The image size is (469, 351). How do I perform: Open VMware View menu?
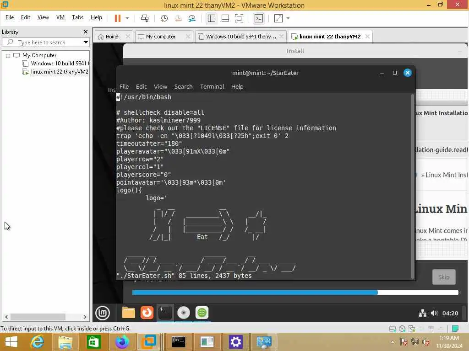click(x=43, y=17)
